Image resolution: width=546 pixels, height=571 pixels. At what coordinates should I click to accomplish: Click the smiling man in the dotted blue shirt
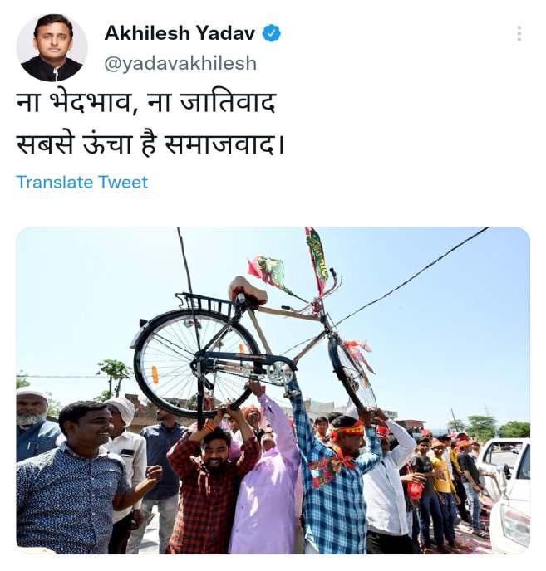click(x=73, y=481)
